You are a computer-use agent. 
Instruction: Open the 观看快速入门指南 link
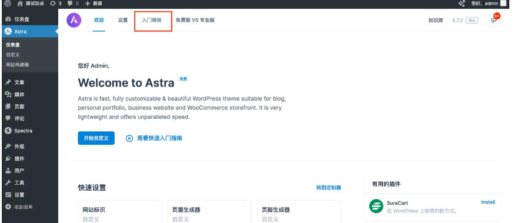(x=159, y=138)
